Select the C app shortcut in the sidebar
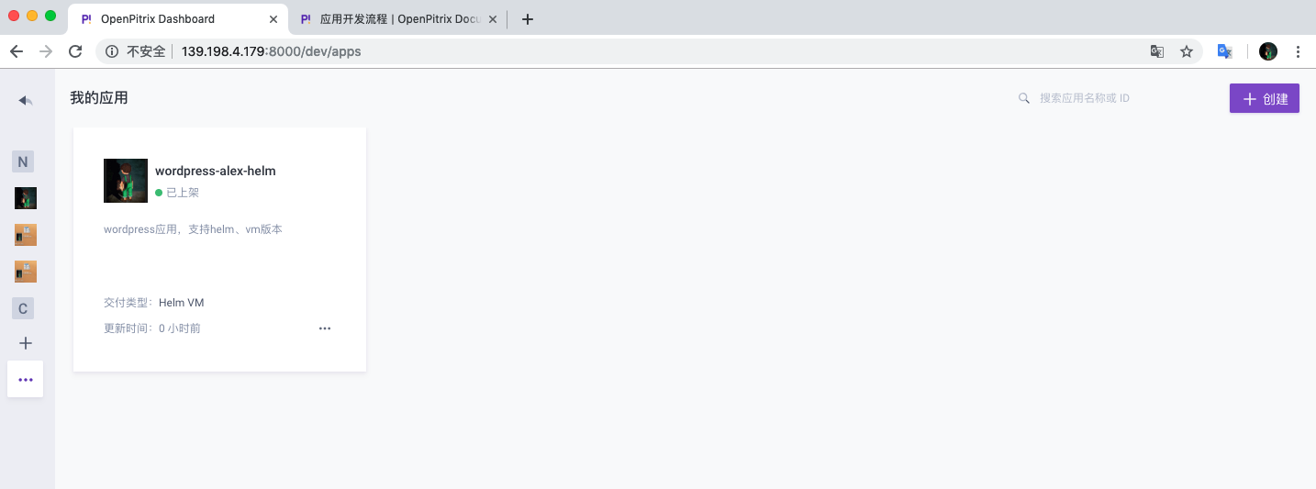Image resolution: width=1316 pixels, height=489 pixels. tap(23, 308)
